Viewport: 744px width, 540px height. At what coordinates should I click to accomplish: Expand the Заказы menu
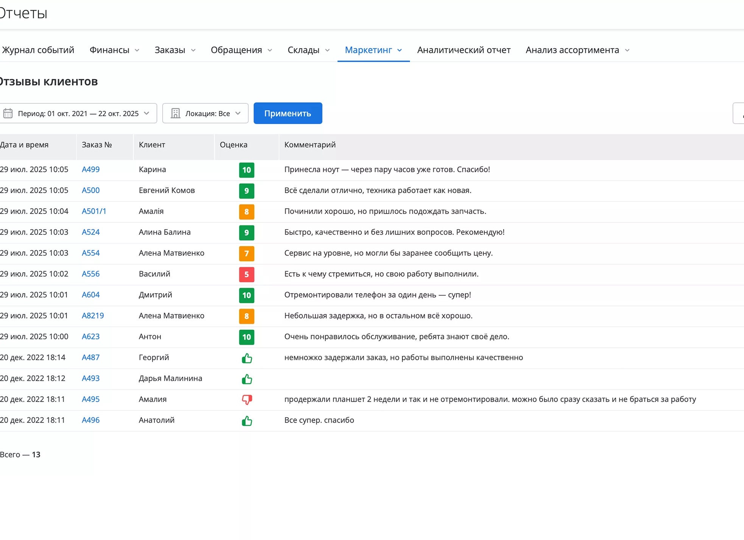click(175, 50)
